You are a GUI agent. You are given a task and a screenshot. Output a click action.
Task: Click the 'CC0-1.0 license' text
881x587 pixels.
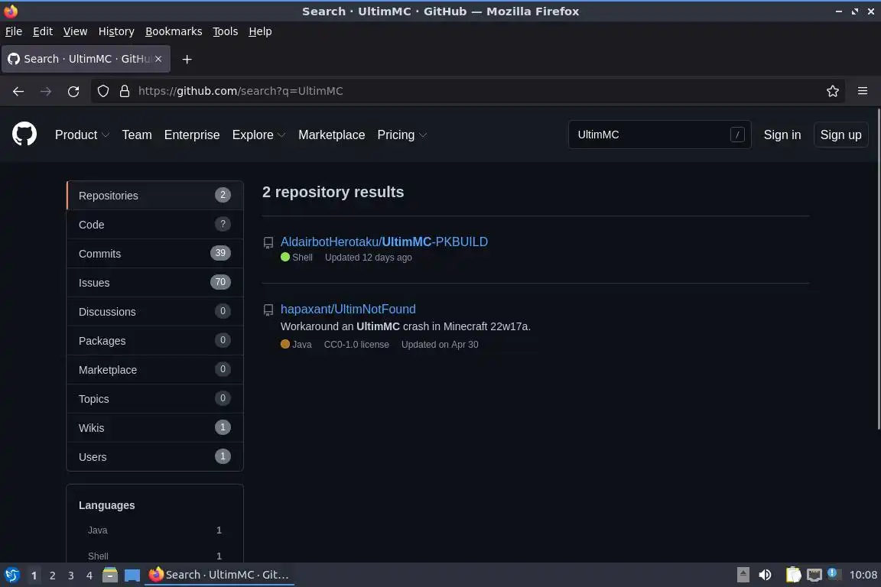[356, 345]
